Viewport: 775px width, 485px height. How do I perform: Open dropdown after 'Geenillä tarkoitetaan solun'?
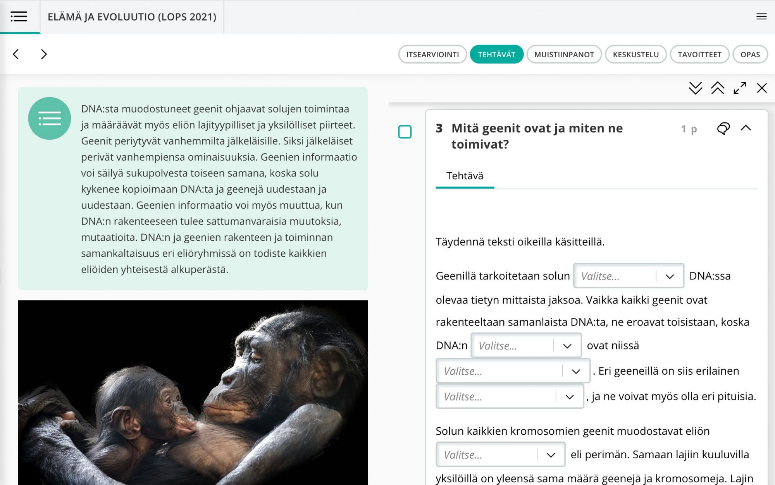(628, 276)
